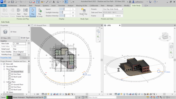Open the File menu tab
Screen dimensions: 176x99
tap(3, 5)
